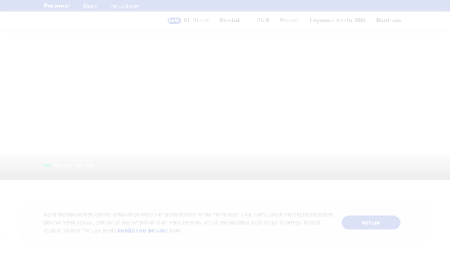Screen dimensions: 450x253
Task: Switch to the Bisnis tab
Action: click(90, 6)
